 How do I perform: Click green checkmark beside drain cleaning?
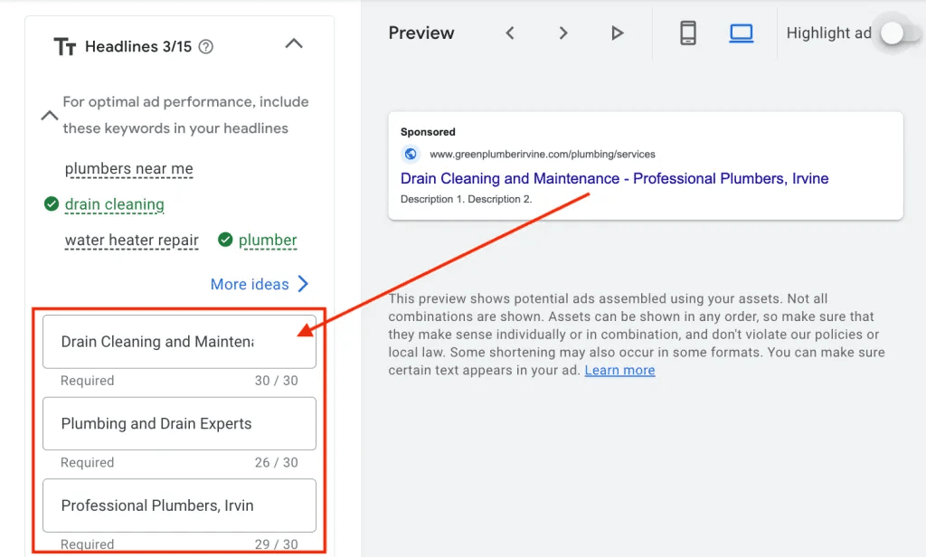tap(52, 204)
